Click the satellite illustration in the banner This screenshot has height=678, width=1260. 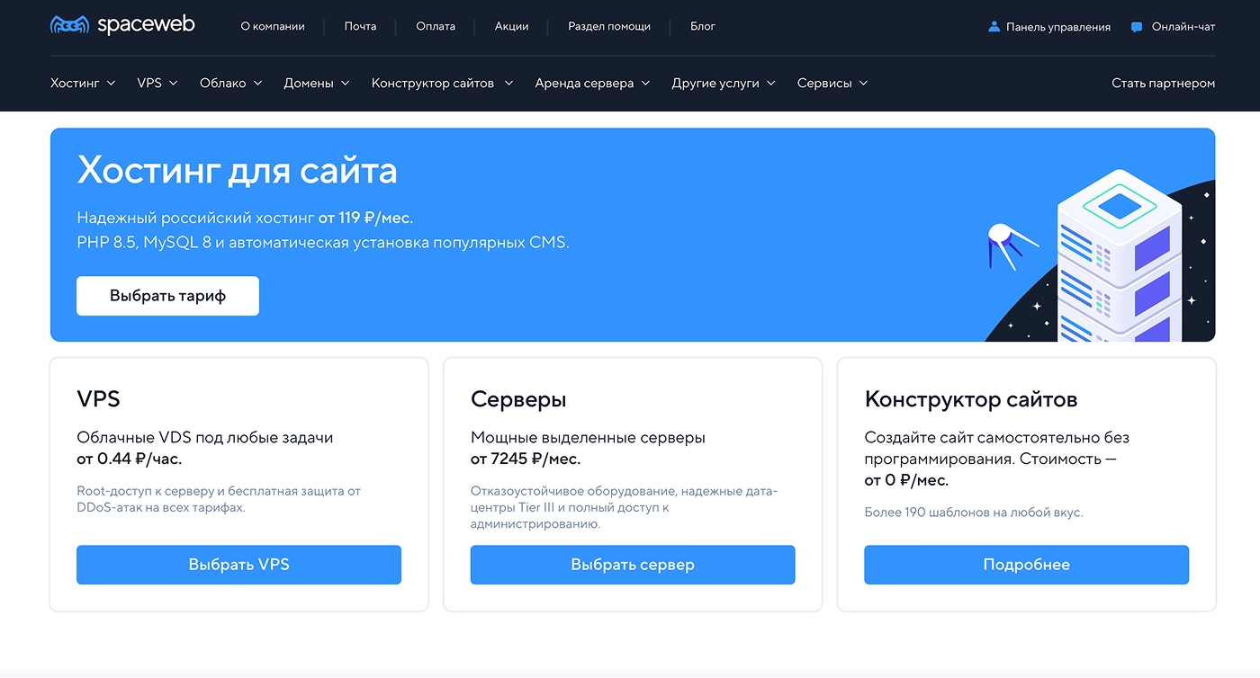tap(1011, 244)
